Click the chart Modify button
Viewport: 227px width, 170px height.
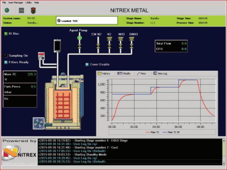click(x=124, y=73)
